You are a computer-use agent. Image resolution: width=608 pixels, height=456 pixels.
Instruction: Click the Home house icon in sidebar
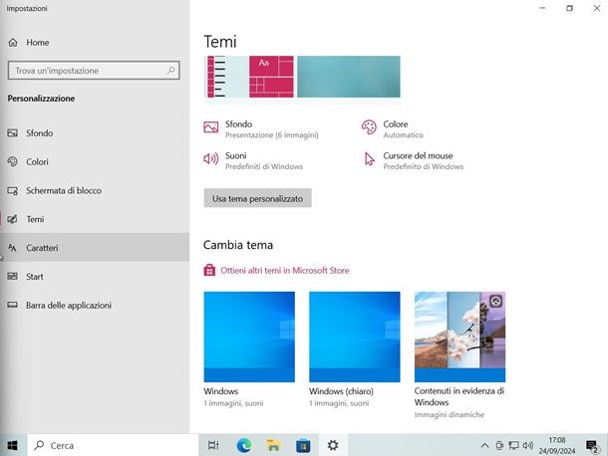(13, 42)
